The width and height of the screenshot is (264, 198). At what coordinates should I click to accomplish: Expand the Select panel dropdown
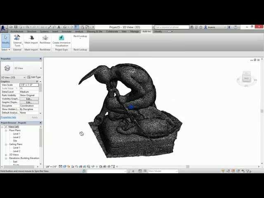click(5, 49)
